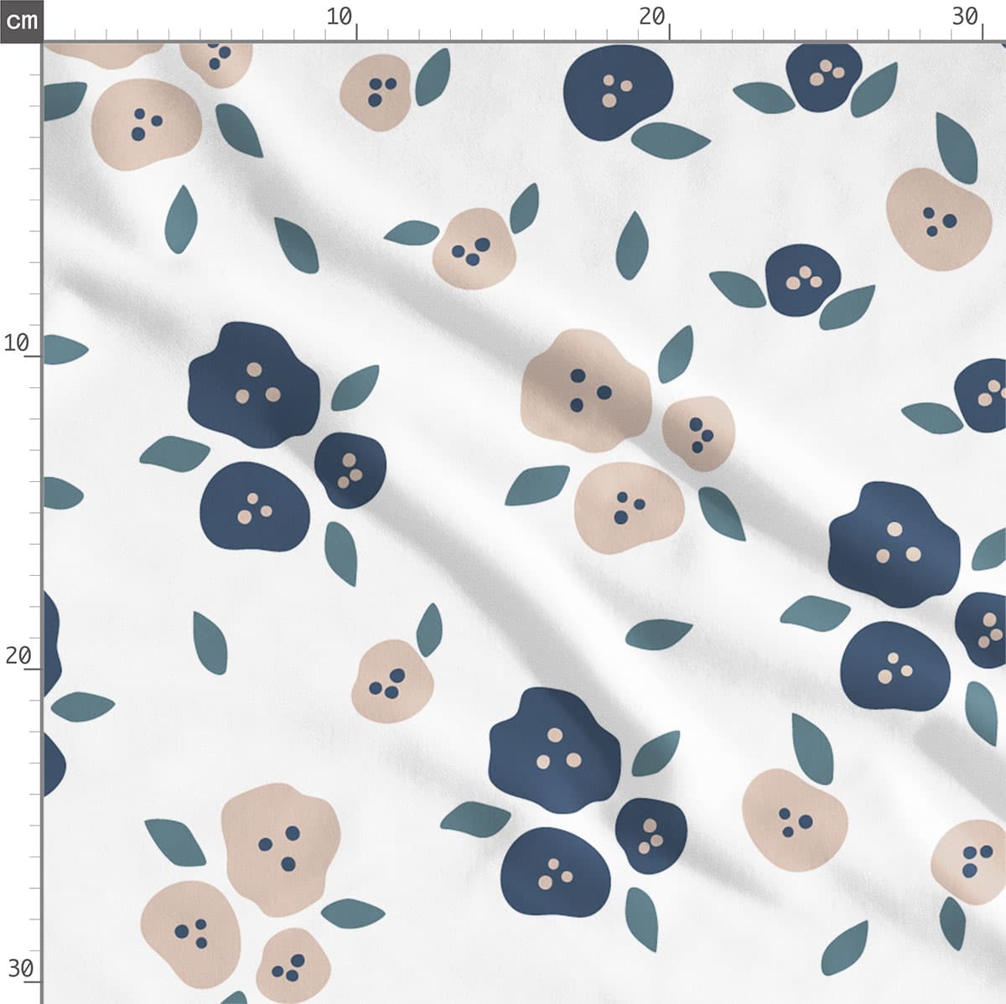
Task: Click the 20 mark on the horizontal ruler
Action: pos(652,18)
